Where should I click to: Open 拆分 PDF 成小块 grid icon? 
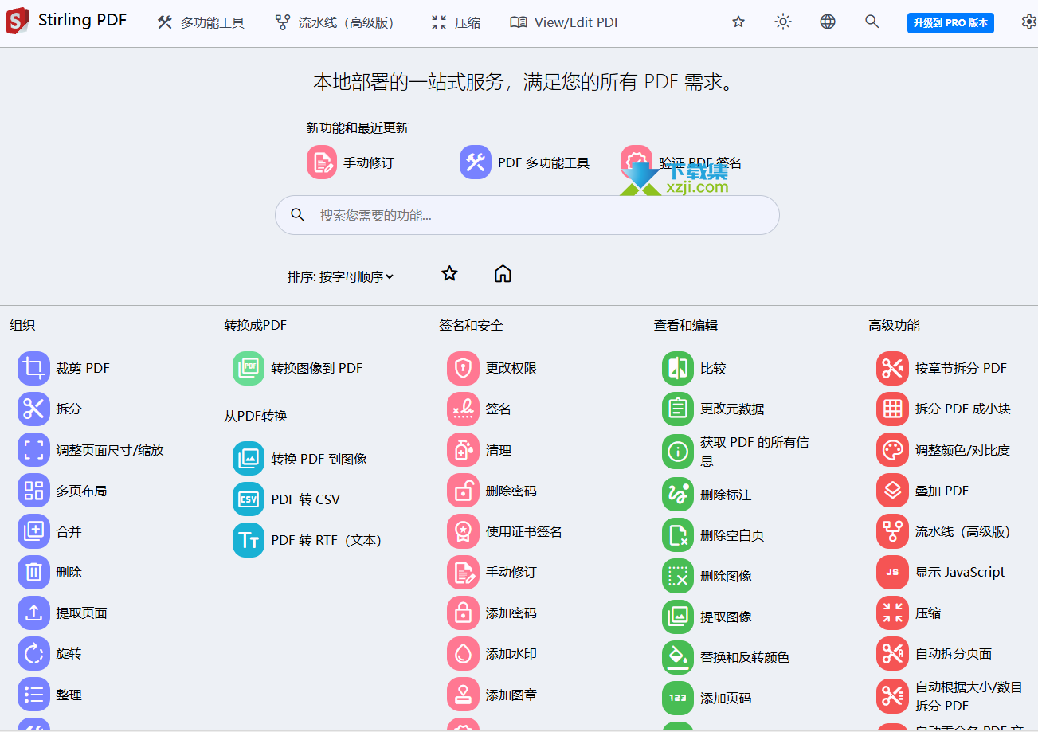point(892,409)
